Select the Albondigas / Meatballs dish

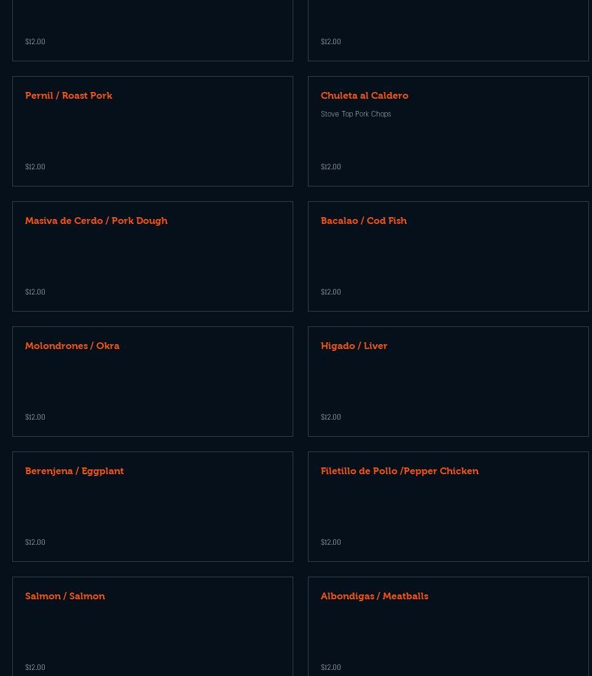click(374, 596)
